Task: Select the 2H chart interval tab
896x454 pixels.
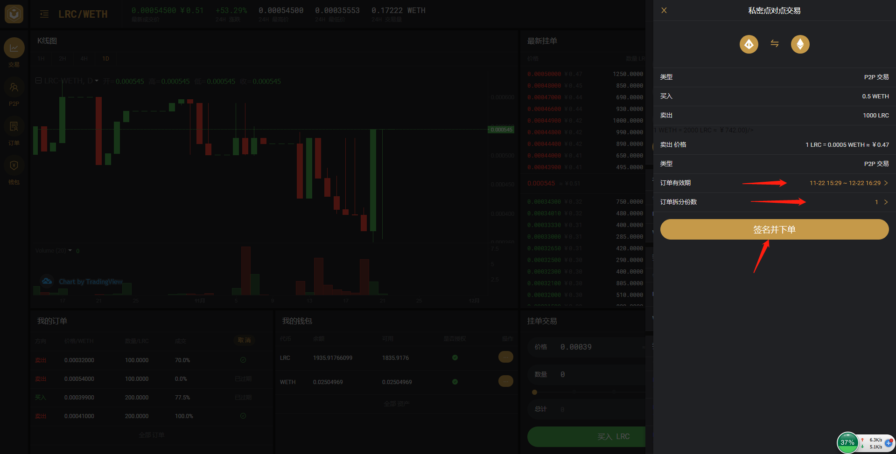Action: tap(63, 59)
